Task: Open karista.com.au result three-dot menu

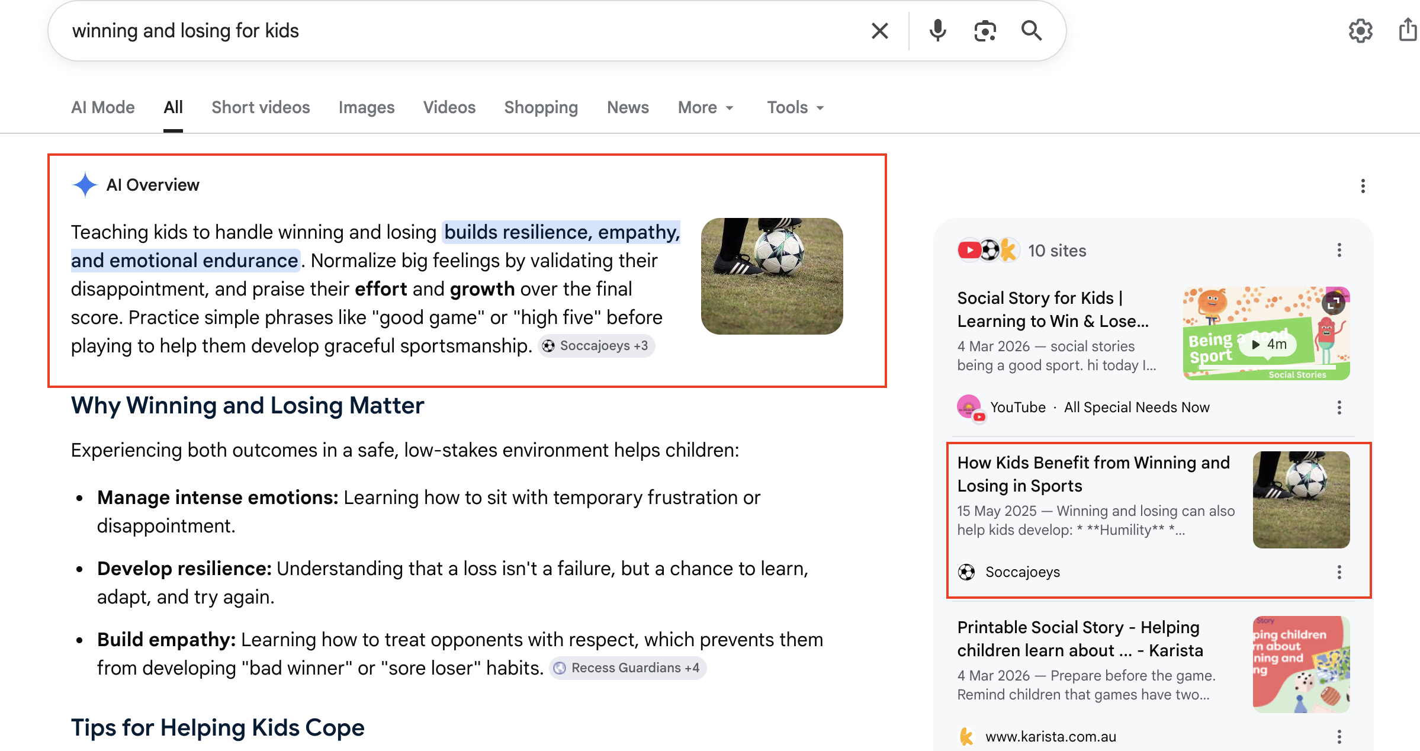Action: coord(1339,737)
